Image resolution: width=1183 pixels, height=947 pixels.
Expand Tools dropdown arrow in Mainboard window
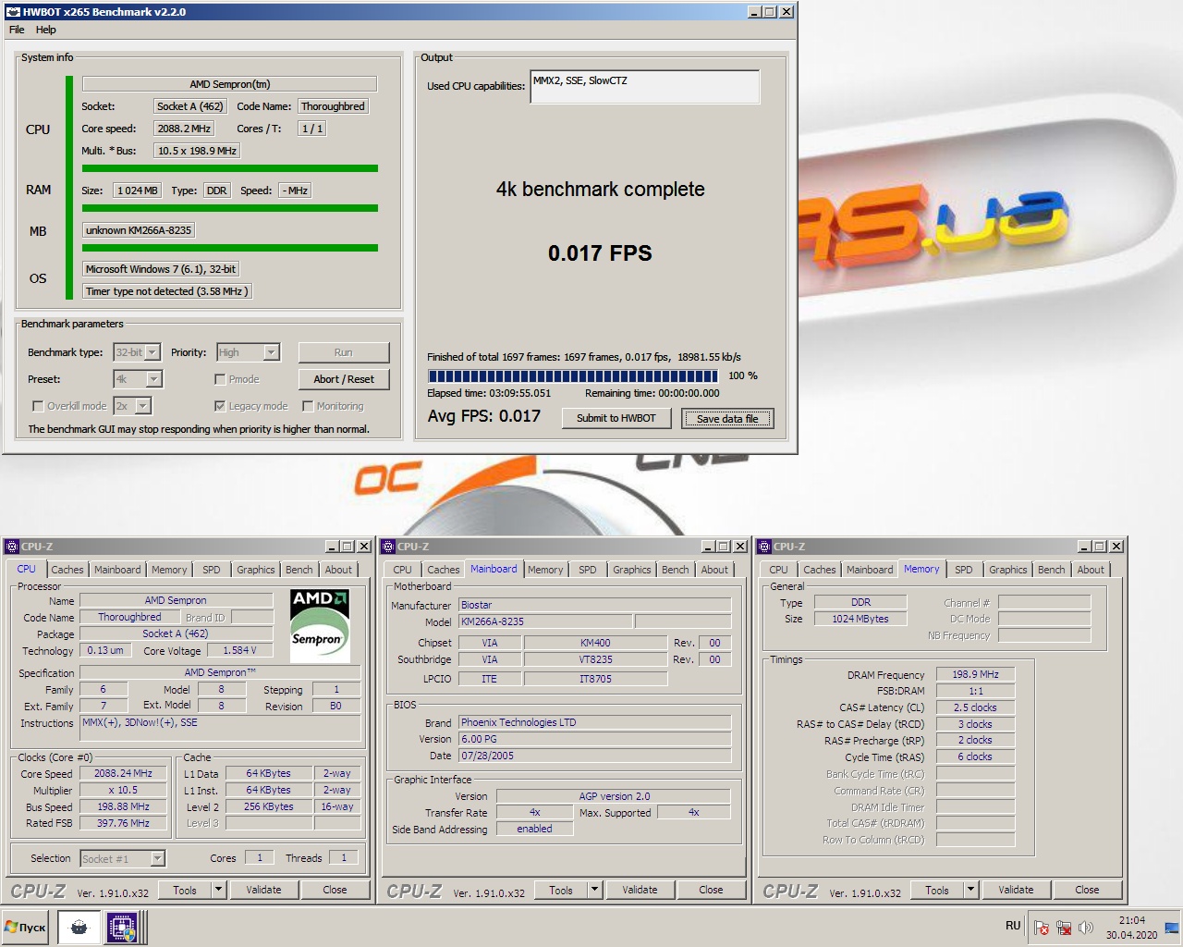(595, 890)
